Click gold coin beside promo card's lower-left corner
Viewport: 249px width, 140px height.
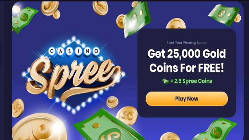(127, 115)
